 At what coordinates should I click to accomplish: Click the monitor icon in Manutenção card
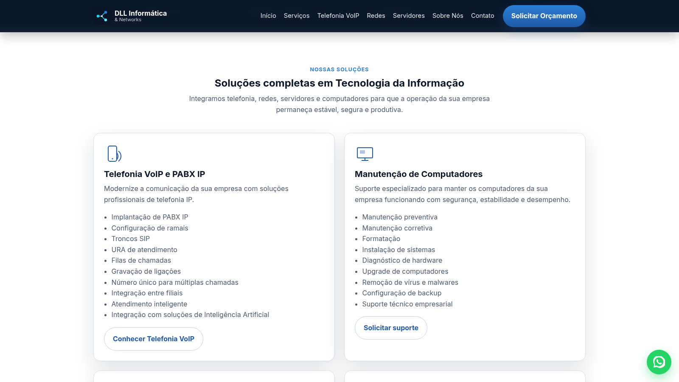click(x=365, y=154)
